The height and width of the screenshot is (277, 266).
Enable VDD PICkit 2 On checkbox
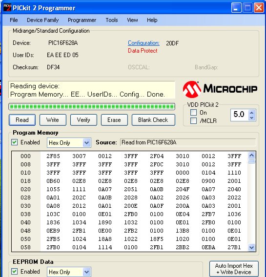click(x=194, y=112)
